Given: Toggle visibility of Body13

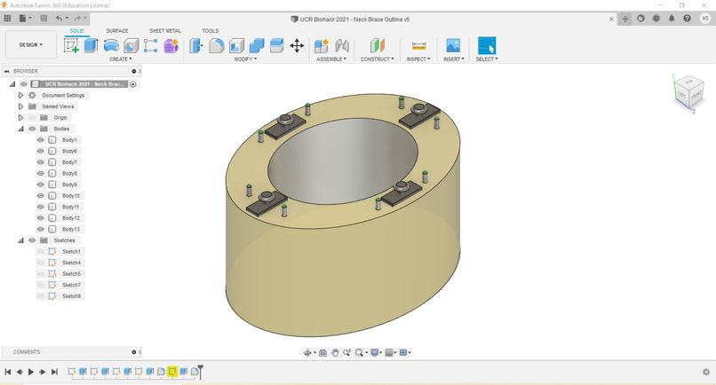Looking at the screenshot, I should (x=41, y=230).
